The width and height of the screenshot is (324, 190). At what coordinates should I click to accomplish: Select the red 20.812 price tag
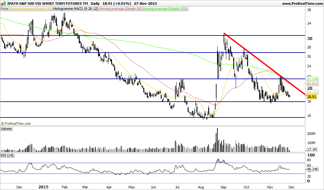tap(312, 84)
